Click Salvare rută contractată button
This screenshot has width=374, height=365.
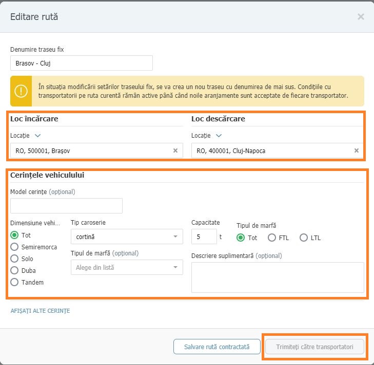217,347
